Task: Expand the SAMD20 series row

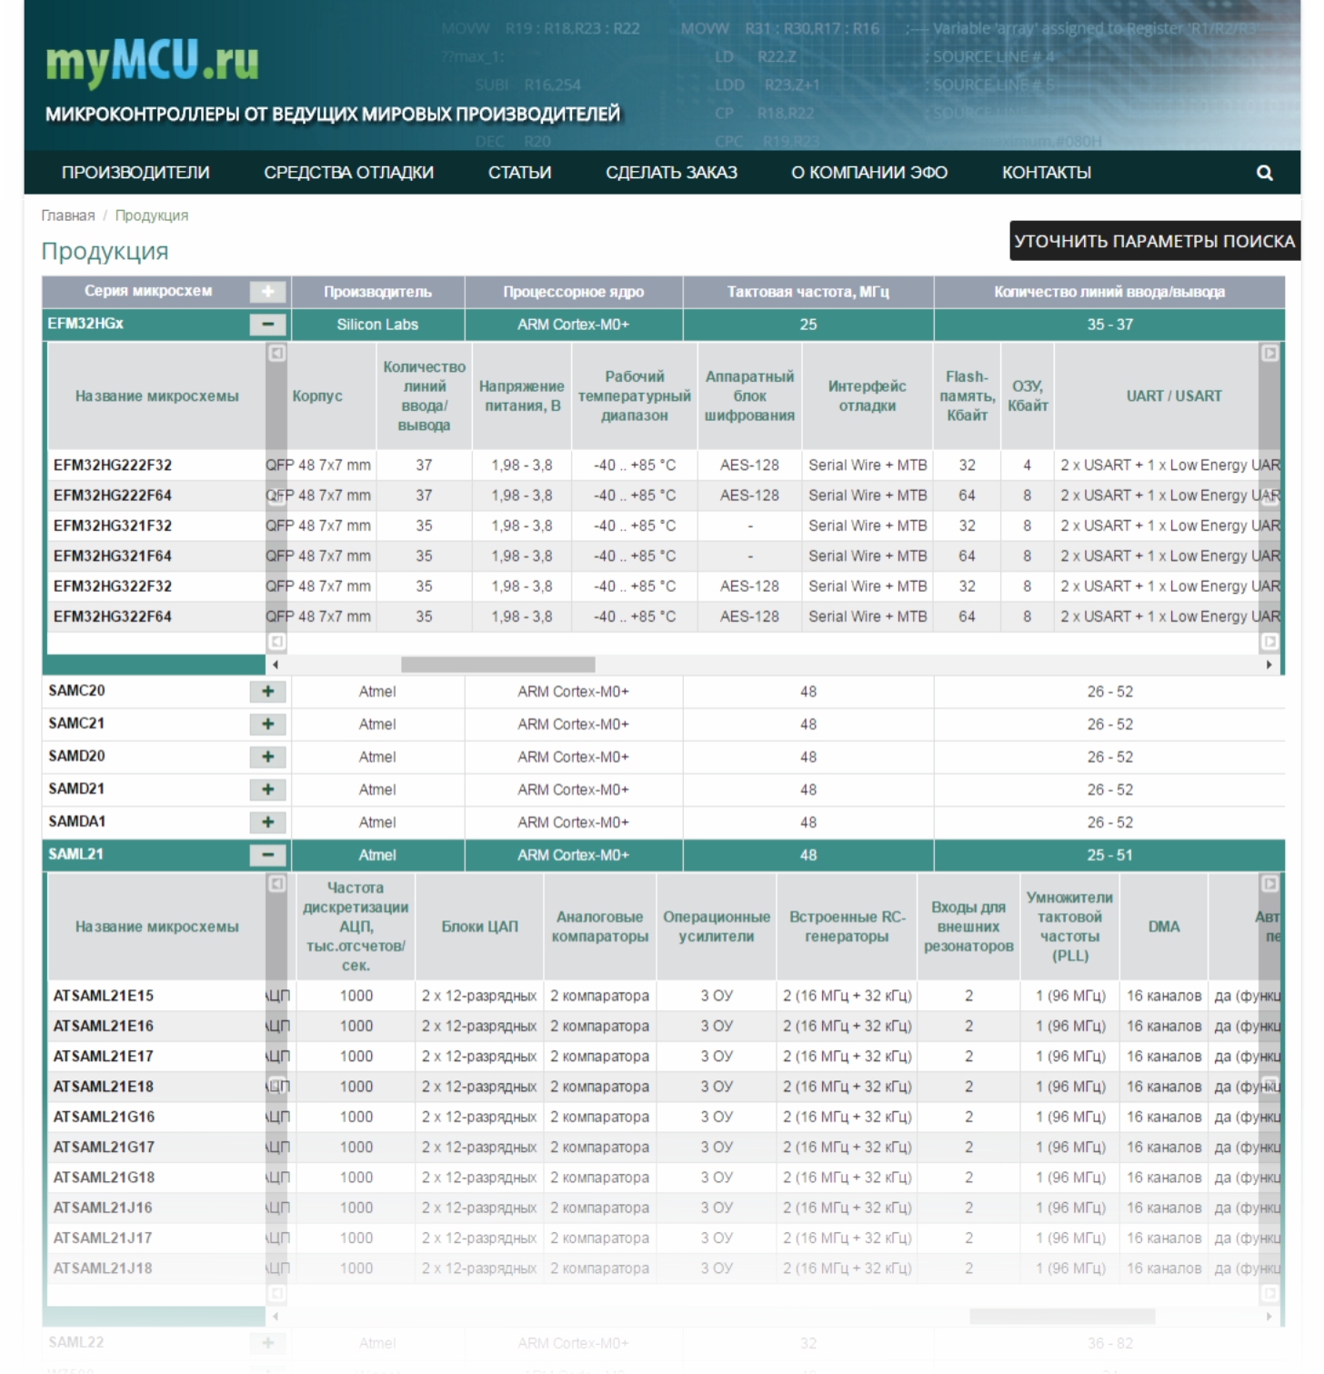Action: click(x=267, y=757)
